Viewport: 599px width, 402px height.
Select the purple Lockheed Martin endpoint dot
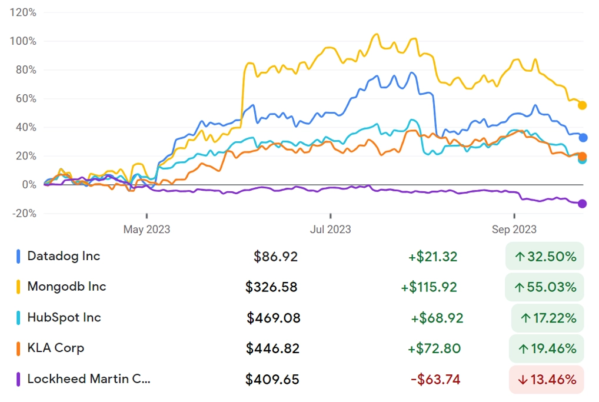(x=582, y=204)
